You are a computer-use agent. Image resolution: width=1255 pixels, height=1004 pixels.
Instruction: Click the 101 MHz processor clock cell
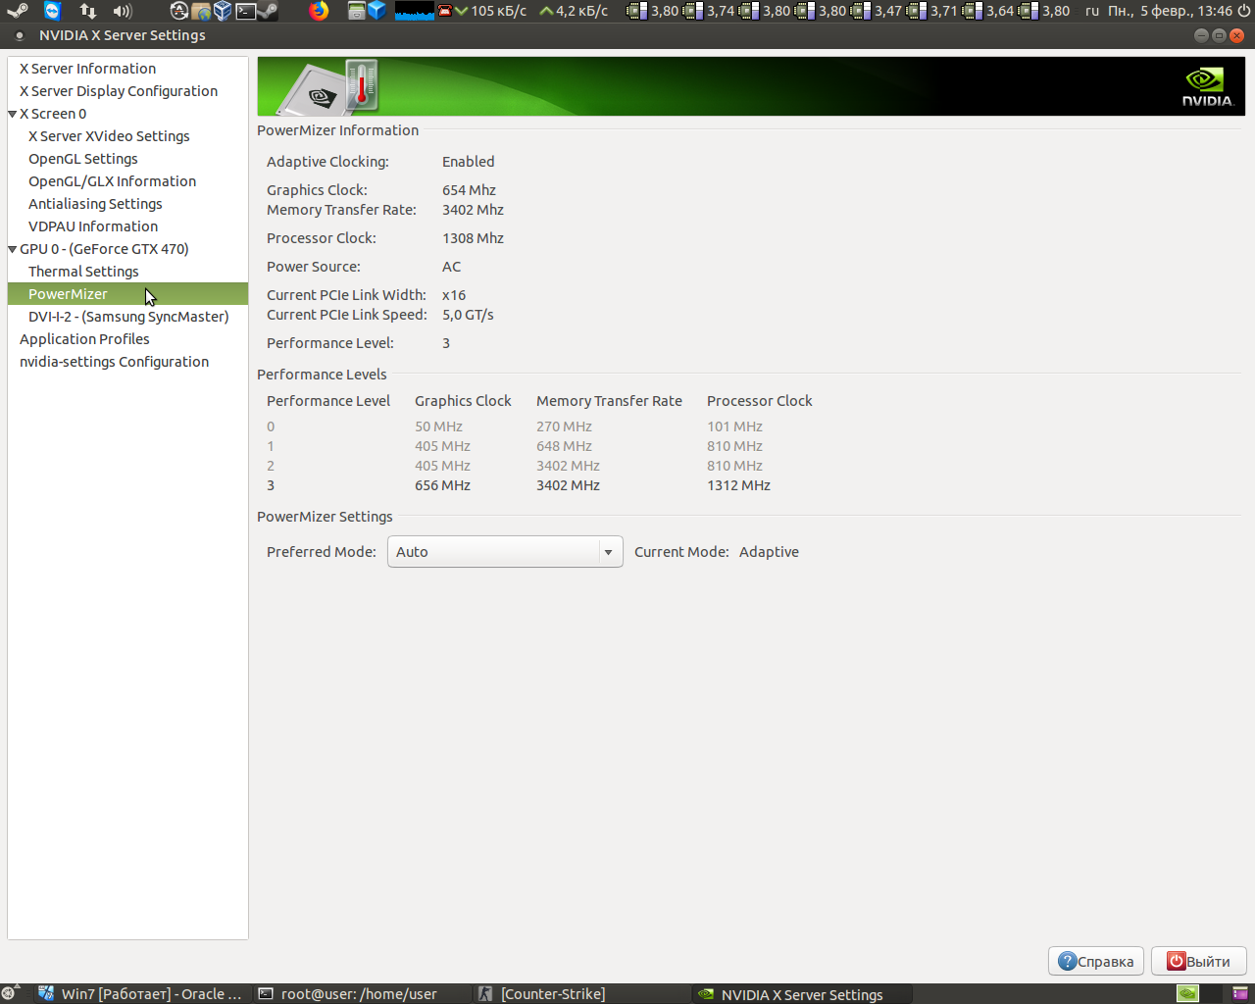(x=734, y=427)
